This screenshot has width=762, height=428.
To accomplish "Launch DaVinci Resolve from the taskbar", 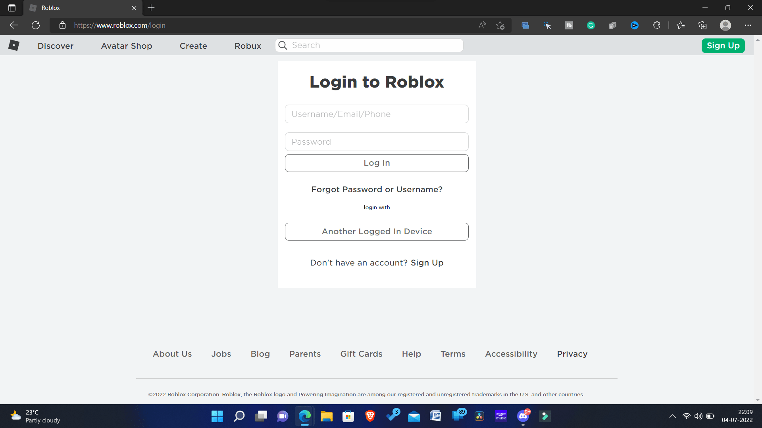I will click(479, 416).
